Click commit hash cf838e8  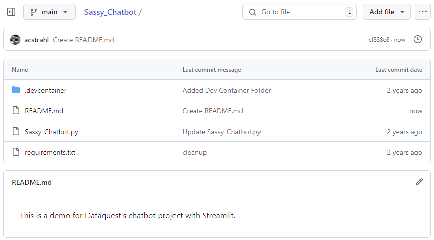[x=379, y=40]
